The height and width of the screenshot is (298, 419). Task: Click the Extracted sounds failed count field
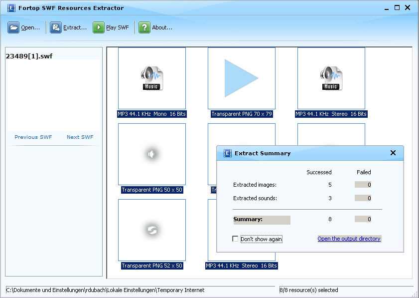click(x=363, y=198)
